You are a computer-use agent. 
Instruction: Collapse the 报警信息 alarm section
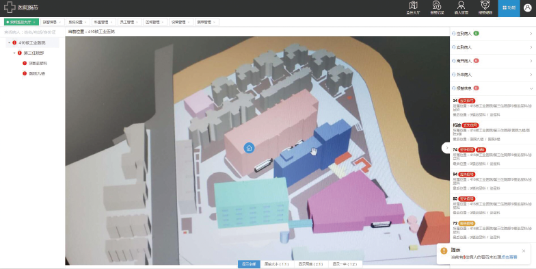tap(531, 88)
